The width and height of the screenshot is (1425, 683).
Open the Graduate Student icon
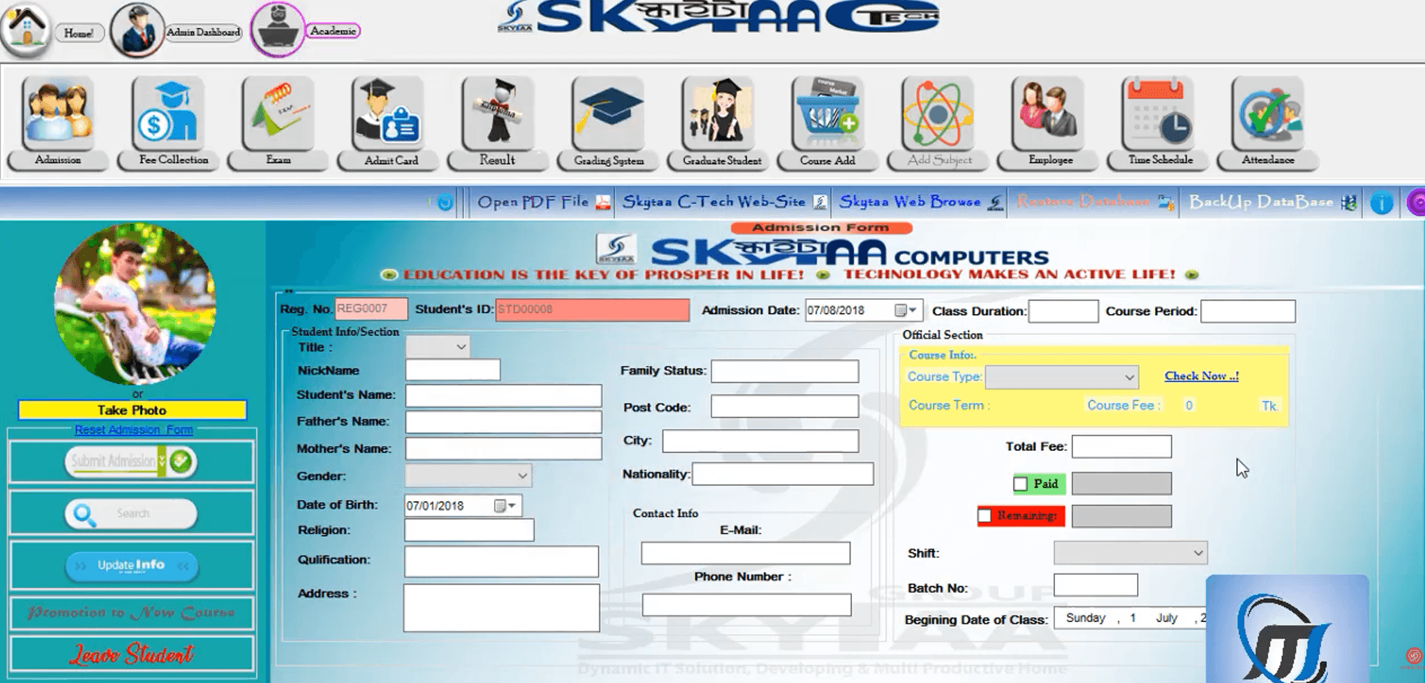coord(717,113)
